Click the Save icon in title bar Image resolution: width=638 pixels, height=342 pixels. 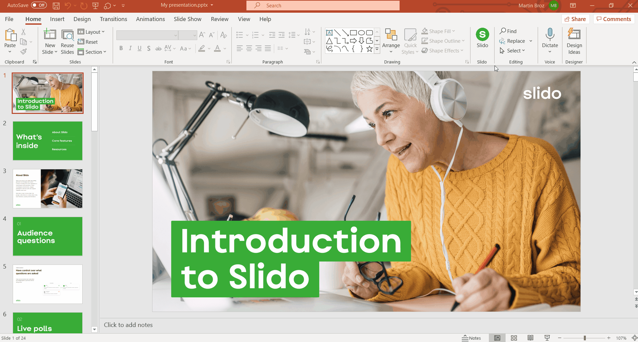(x=56, y=5)
